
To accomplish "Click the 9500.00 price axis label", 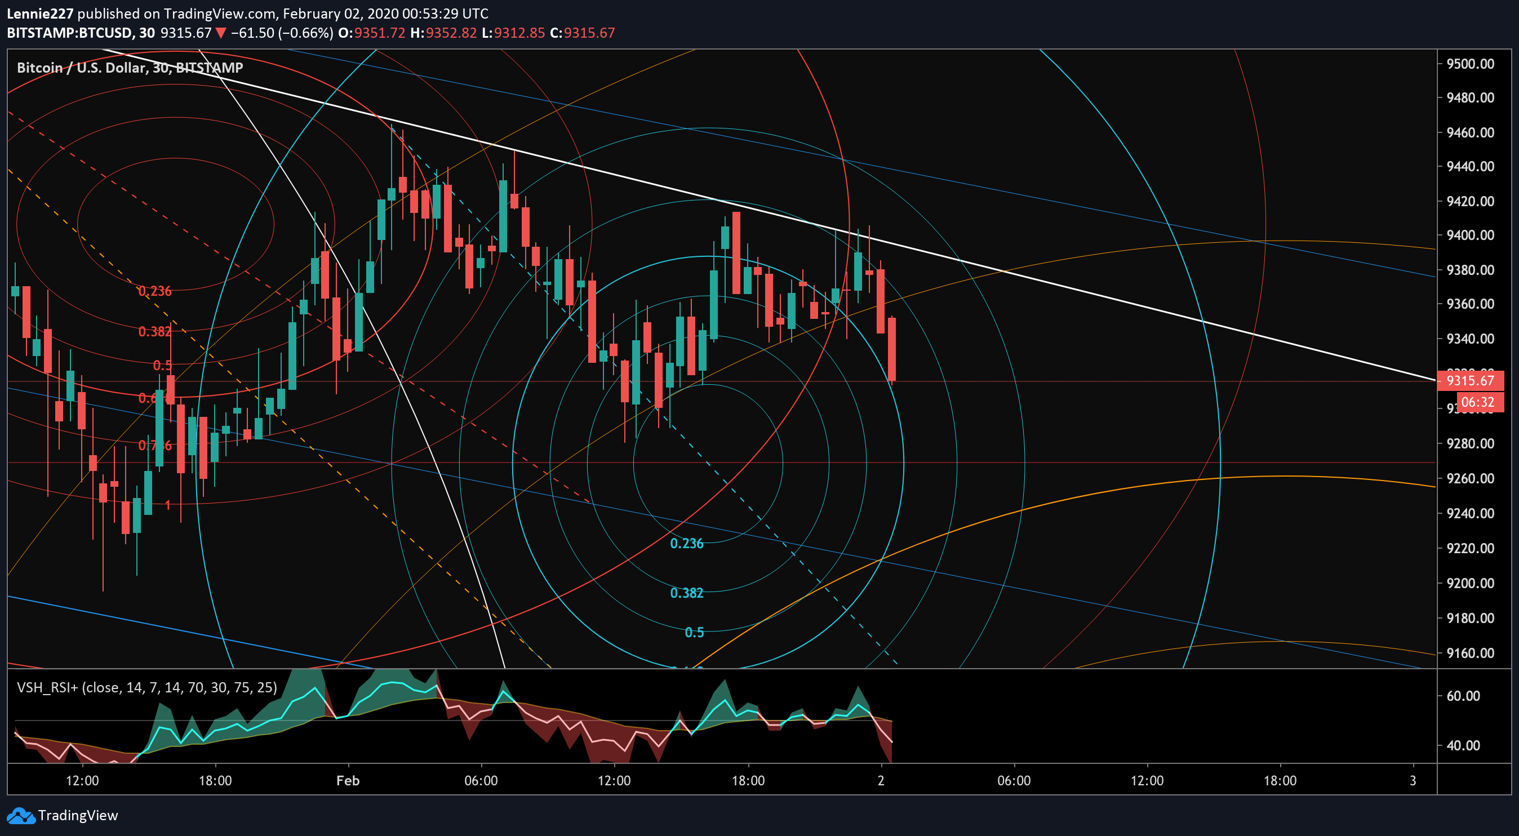I will coord(1471,64).
